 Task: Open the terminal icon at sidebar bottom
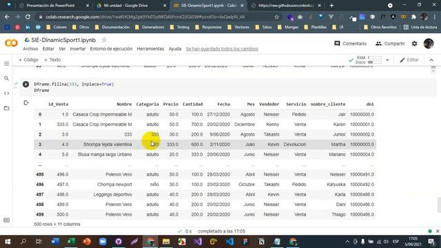pos(6,220)
